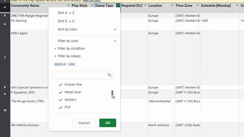Click the Select all link

coord(60,64)
